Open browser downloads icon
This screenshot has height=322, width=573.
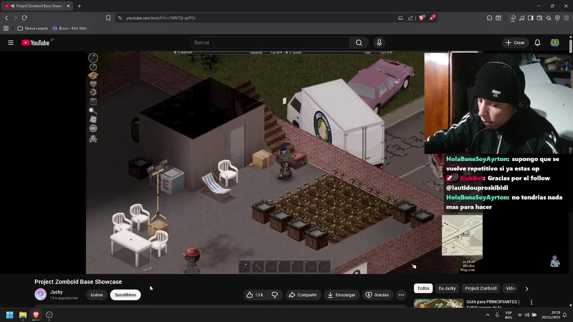tap(513, 18)
